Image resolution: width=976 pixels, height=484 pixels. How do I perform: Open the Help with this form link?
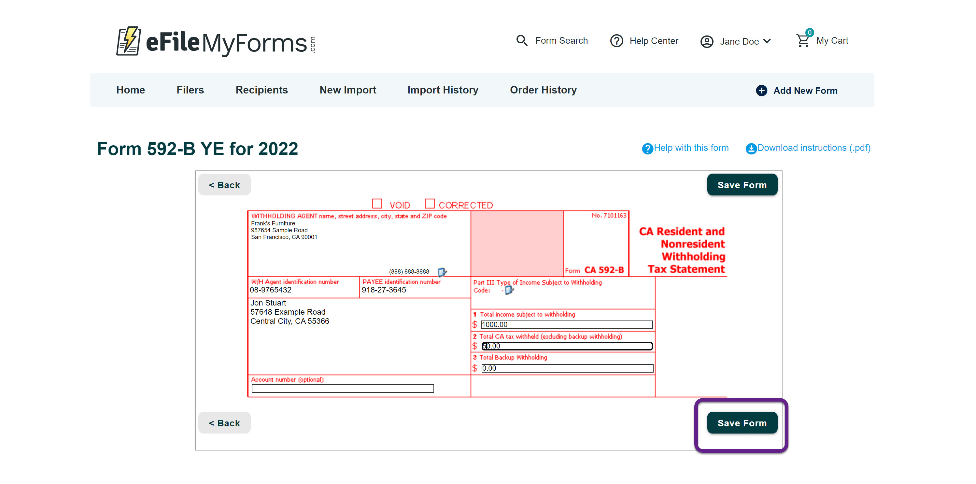691,148
